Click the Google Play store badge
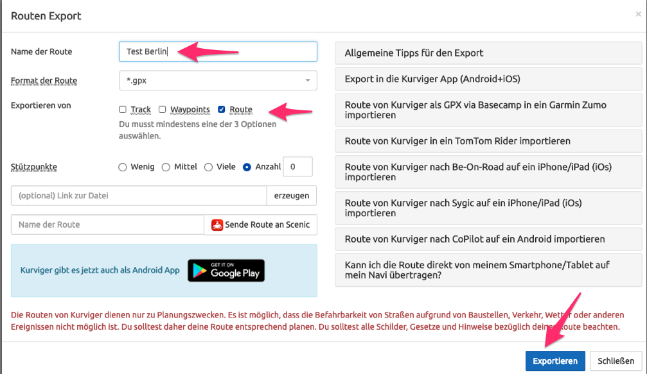This screenshot has height=374, width=647. click(226, 271)
